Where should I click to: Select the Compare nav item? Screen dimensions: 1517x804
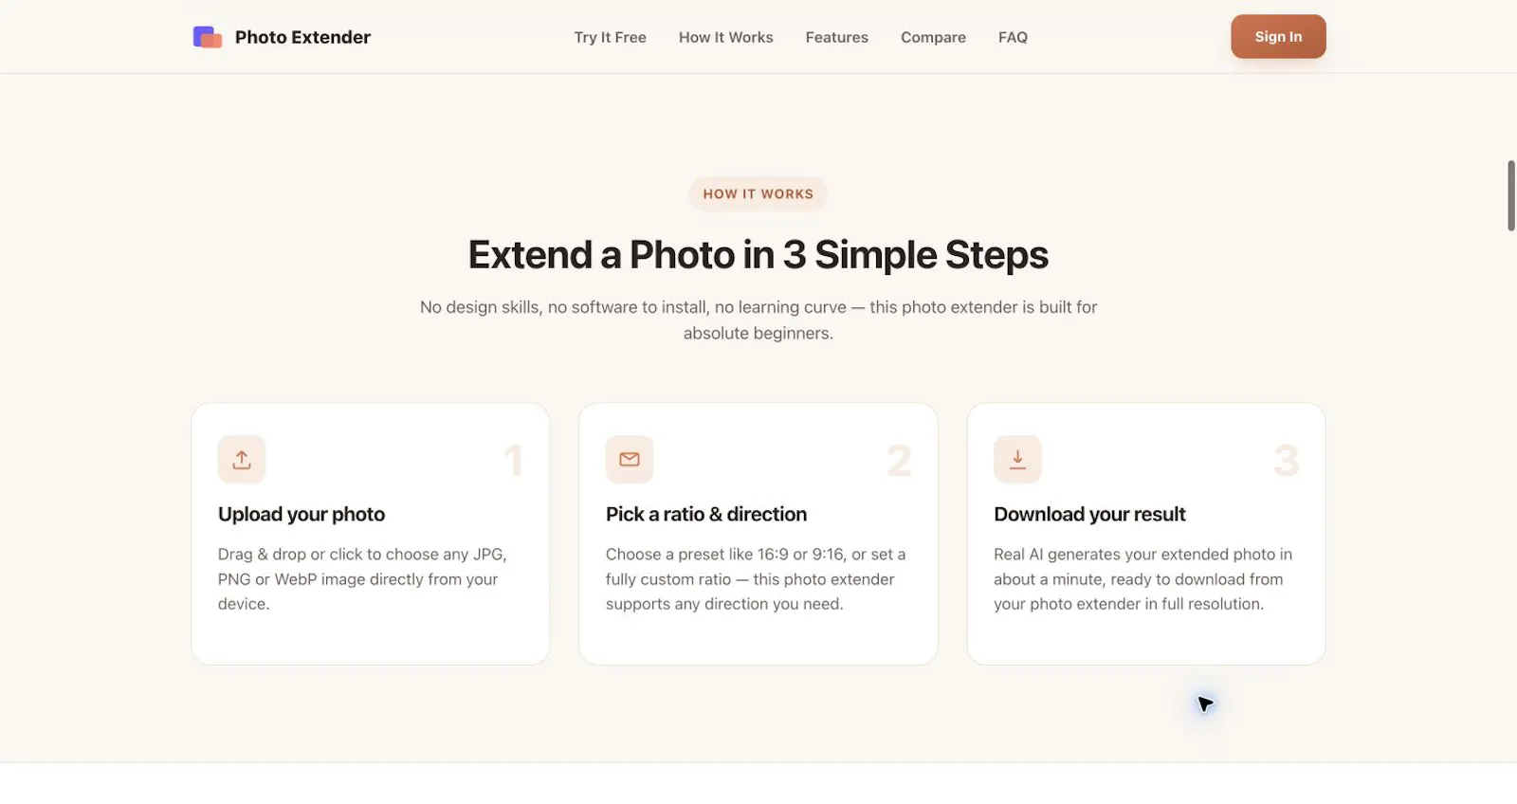pyautogui.click(x=933, y=37)
